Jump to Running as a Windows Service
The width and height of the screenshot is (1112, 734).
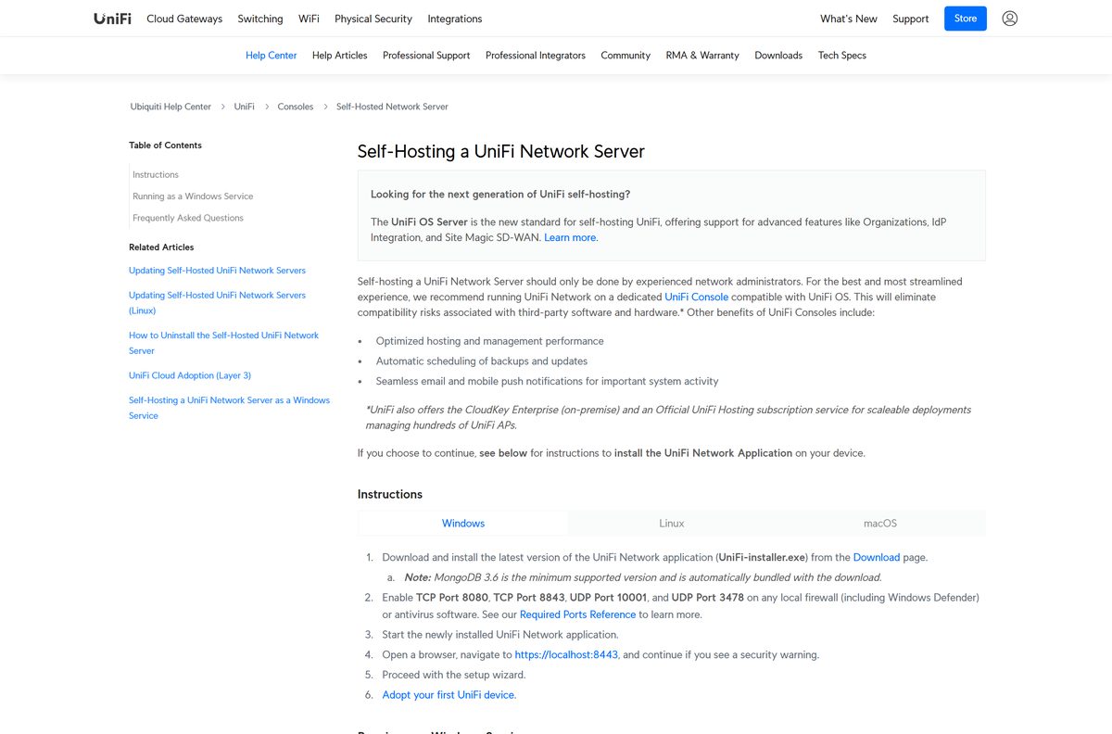[193, 196]
